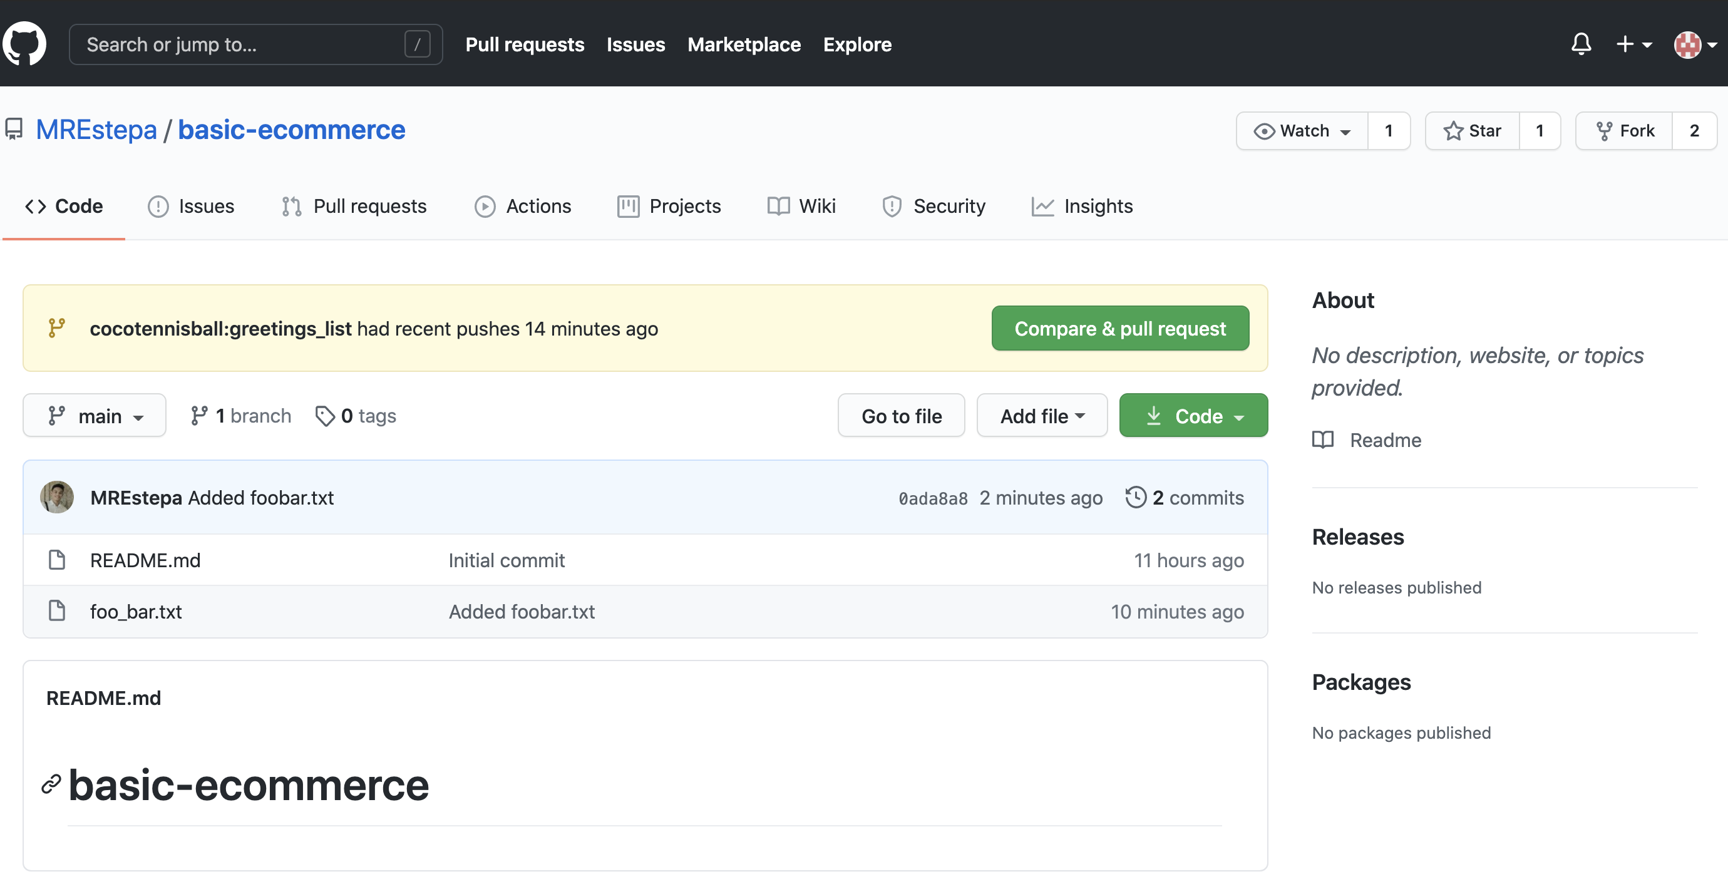Viewport: 1728px width, 884px height.
Task: Click the commits history clock icon
Action: point(1136,497)
